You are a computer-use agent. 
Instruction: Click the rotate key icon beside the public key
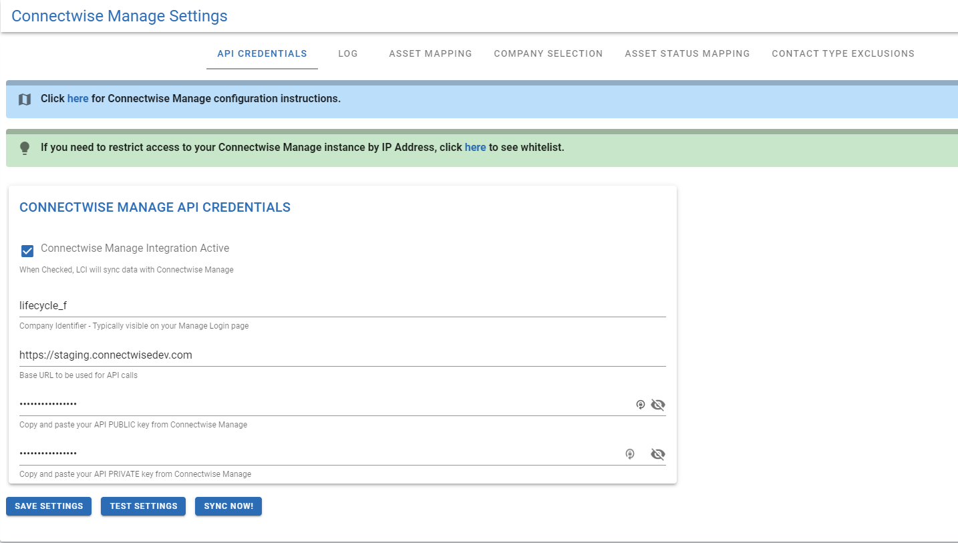click(640, 405)
